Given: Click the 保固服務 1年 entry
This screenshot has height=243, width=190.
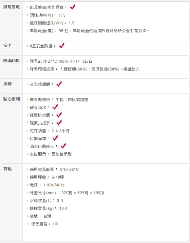Looking at the screenshot, I should pos(45,224).
